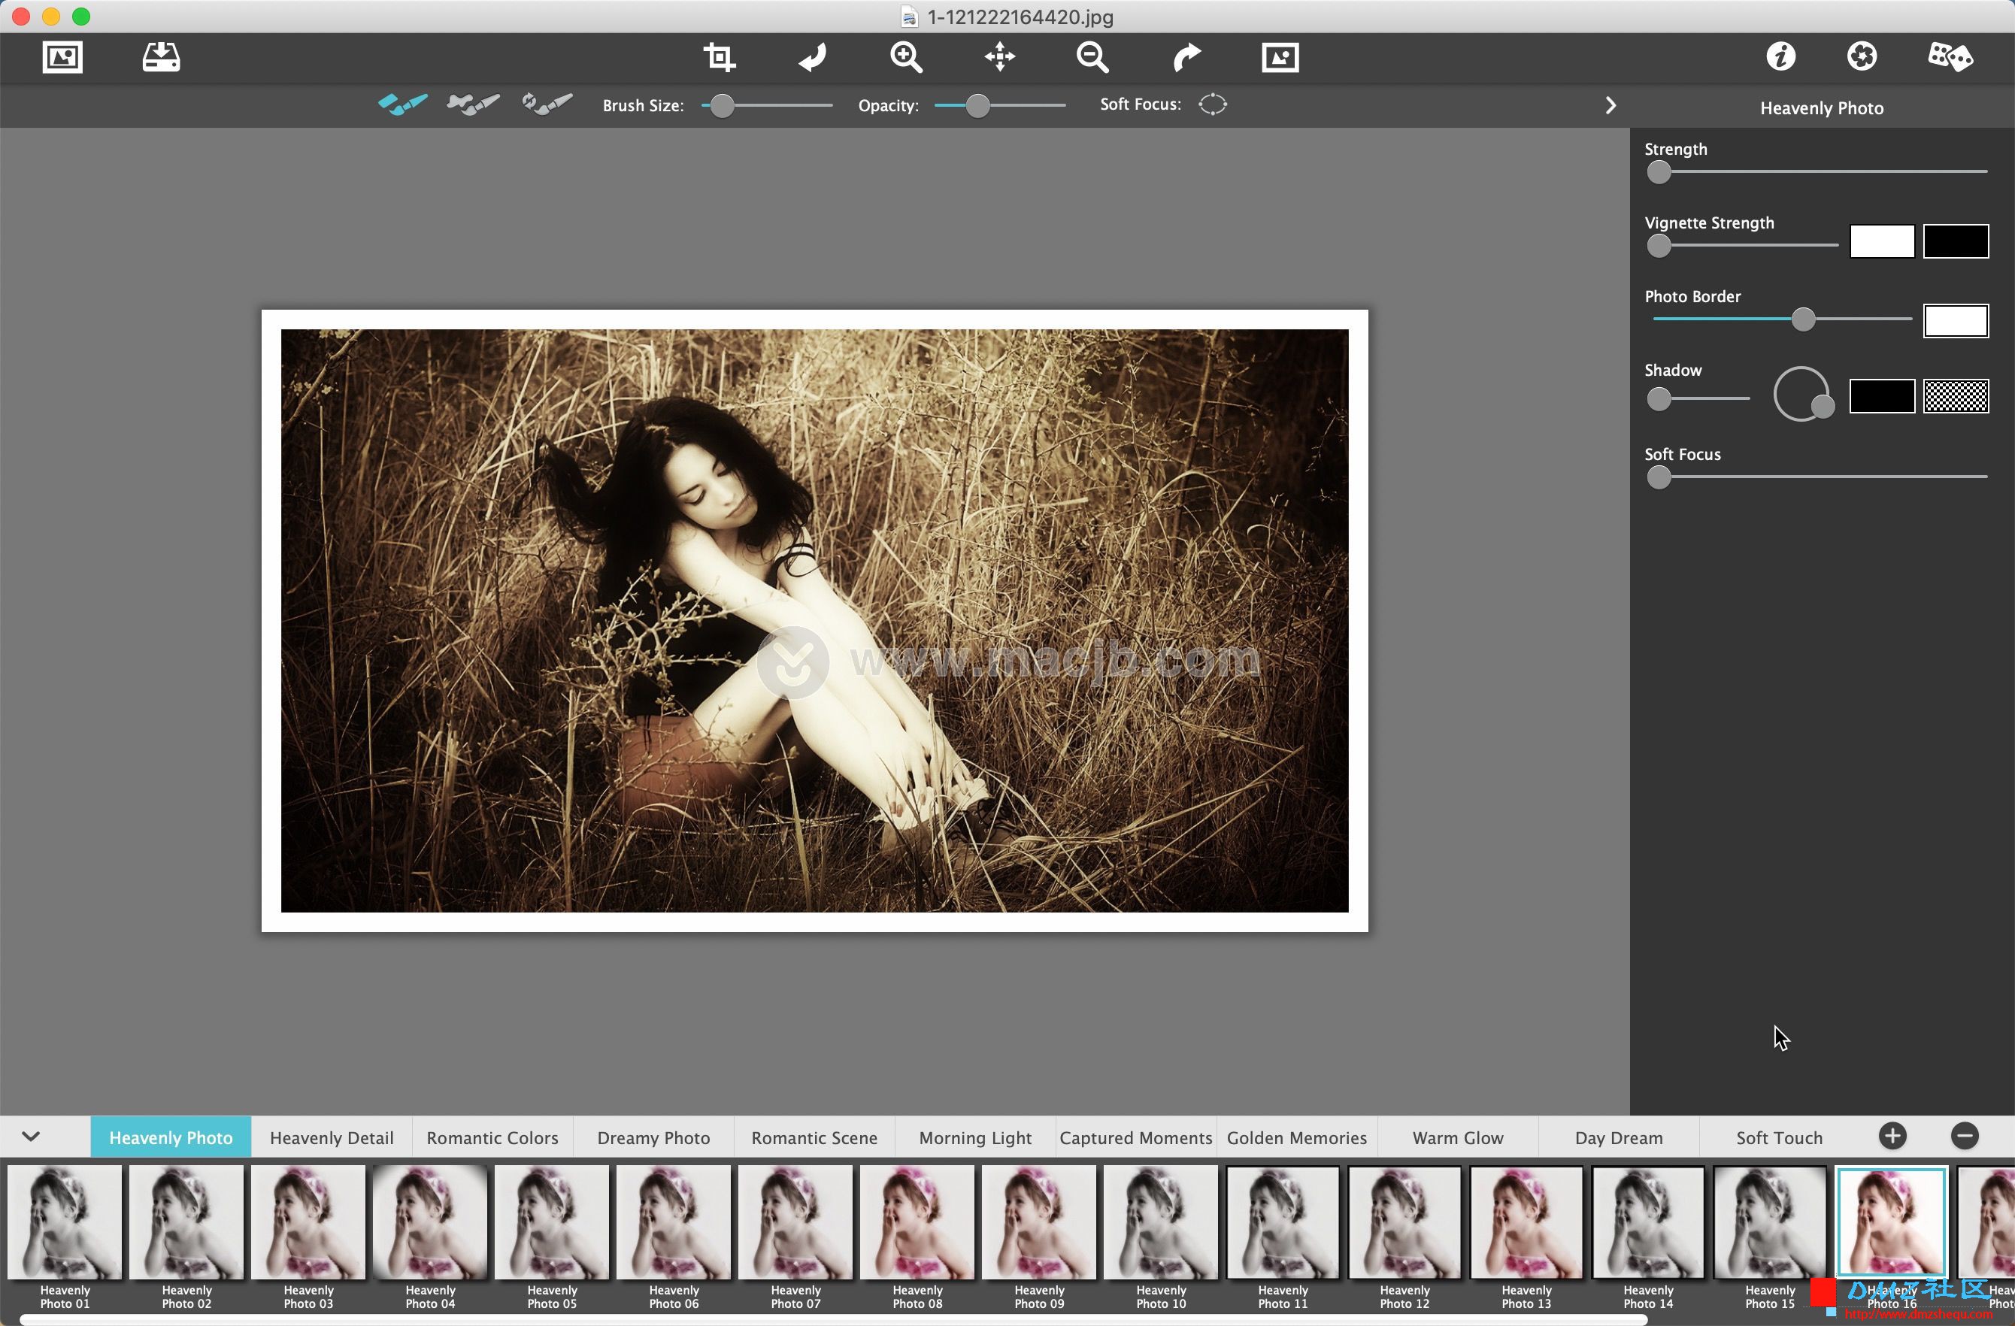The image size is (2015, 1326).
Task: Pick the black Vignette color swatch
Action: (1955, 241)
